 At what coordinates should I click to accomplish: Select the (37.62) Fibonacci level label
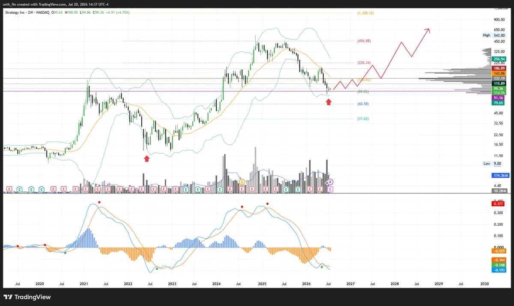point(363,119)
